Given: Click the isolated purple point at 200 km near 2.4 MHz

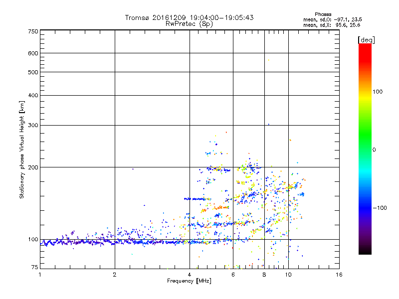Looking at the screenshot, I should coord(133,169).
